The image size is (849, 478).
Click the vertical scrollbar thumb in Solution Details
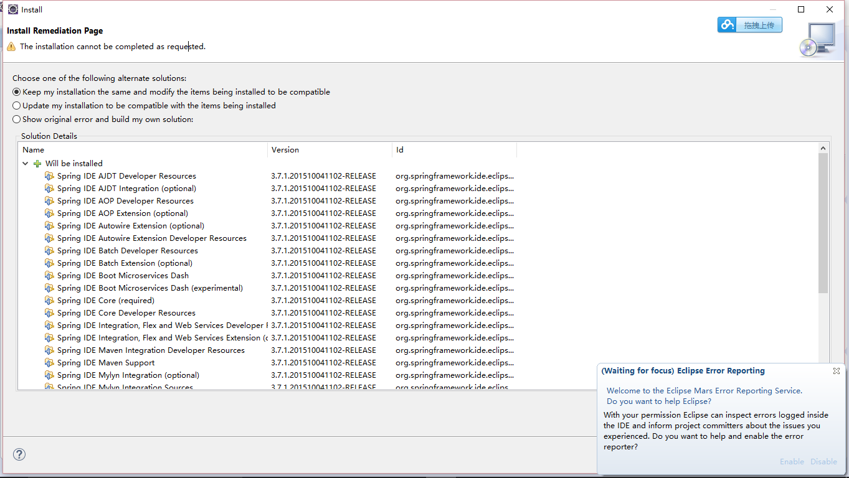click(x=823, y=223)
